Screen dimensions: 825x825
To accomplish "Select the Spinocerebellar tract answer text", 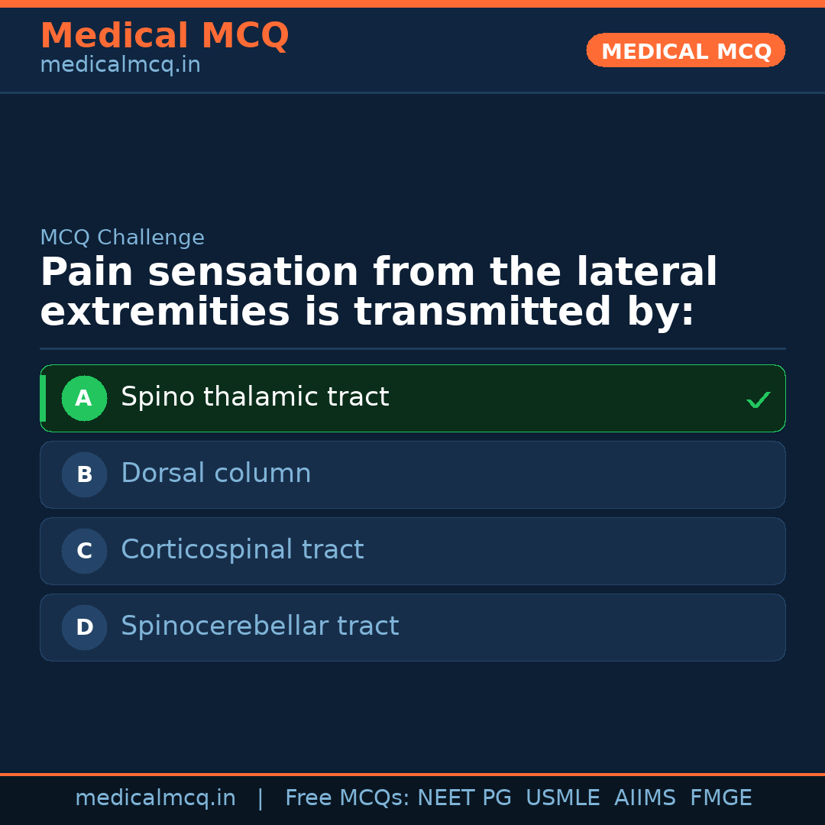I will (x=260, y=626).
